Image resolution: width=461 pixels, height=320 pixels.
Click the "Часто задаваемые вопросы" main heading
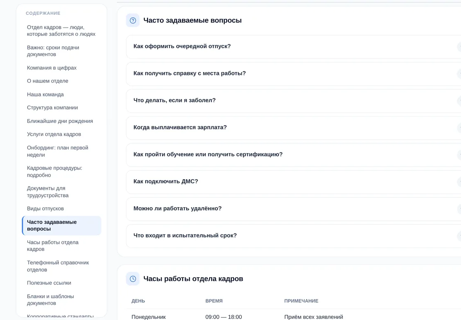193,20
